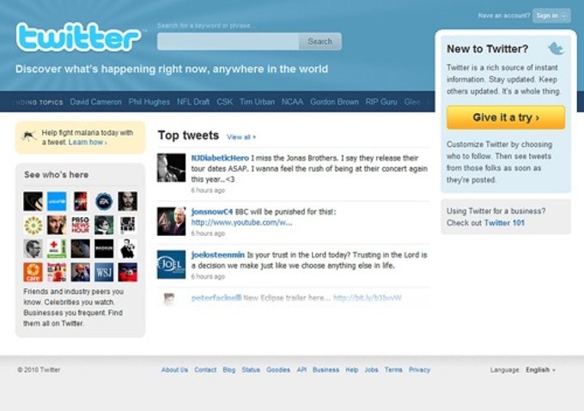Click the Joel Osteen profile picture

coord(171,264)
